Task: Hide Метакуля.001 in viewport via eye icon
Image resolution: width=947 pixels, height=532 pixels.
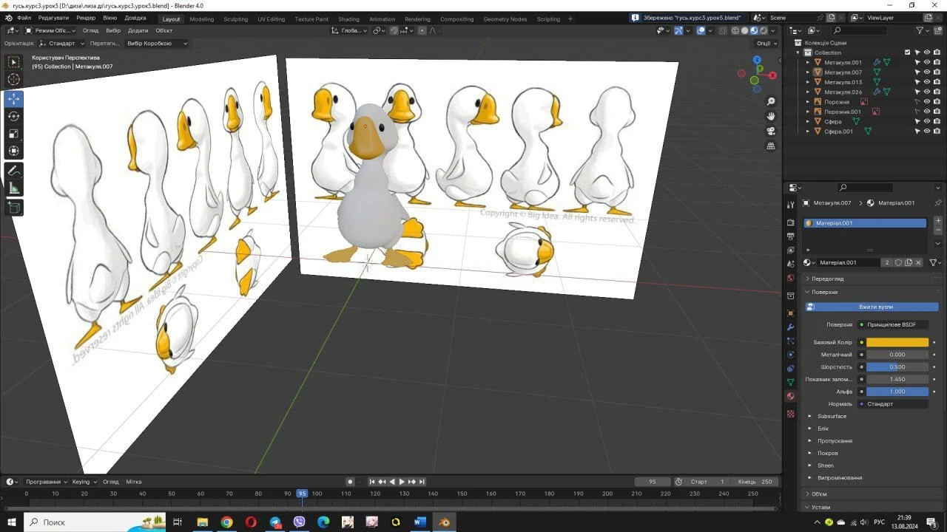Action: point(927,63)
